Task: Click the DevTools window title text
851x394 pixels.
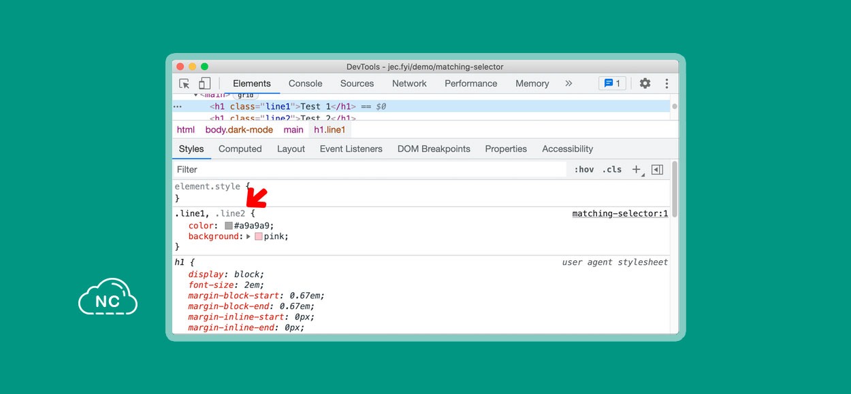Action: pyautogui.click(x=425, y=67)
